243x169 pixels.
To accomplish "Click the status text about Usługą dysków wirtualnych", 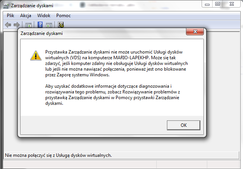I will (58, 155).
